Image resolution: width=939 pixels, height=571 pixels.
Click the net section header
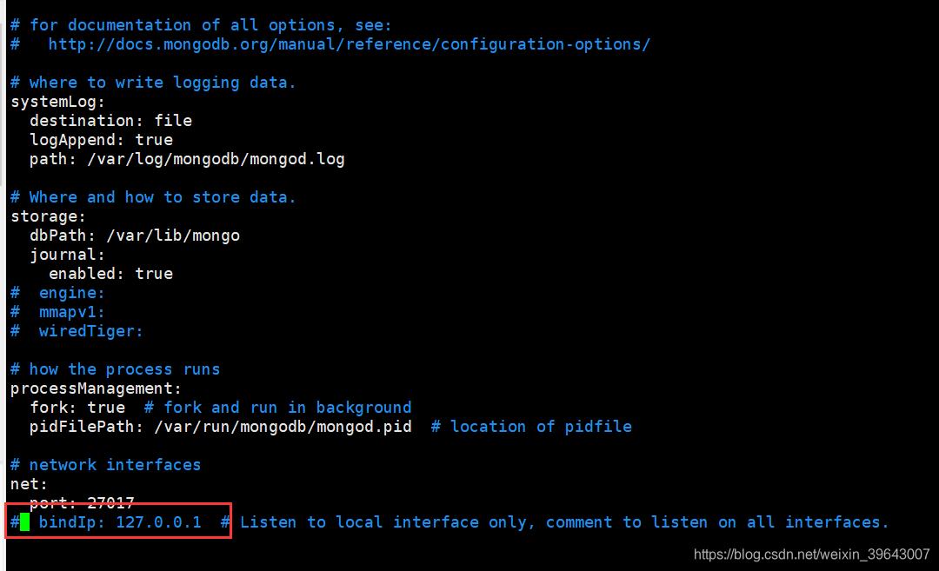(x=23, y=483)
